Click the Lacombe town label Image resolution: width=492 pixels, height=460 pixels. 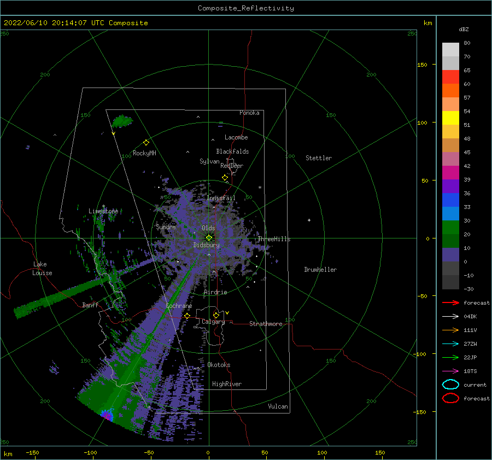tap(236, 137)
